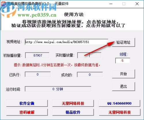
Task: Focus the 视频地址 URL input field
Action: (67, 42)
